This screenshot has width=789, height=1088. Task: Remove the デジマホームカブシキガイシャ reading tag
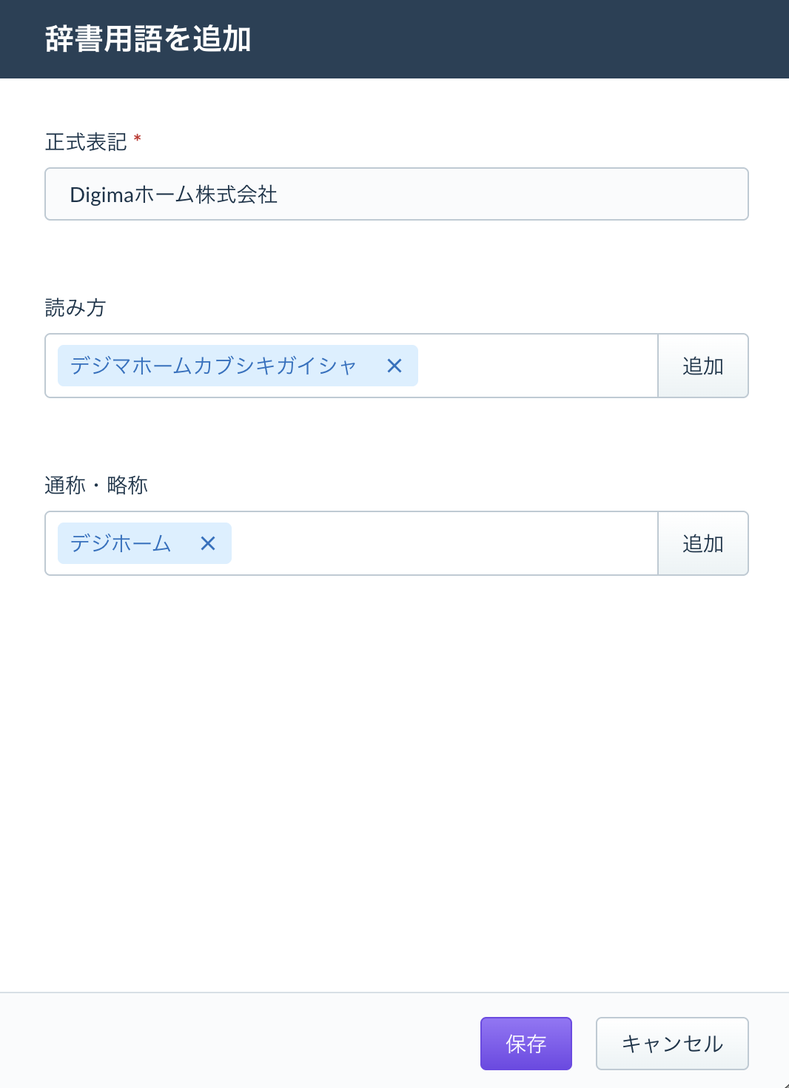pyautogui.click(x=394, y=366)
